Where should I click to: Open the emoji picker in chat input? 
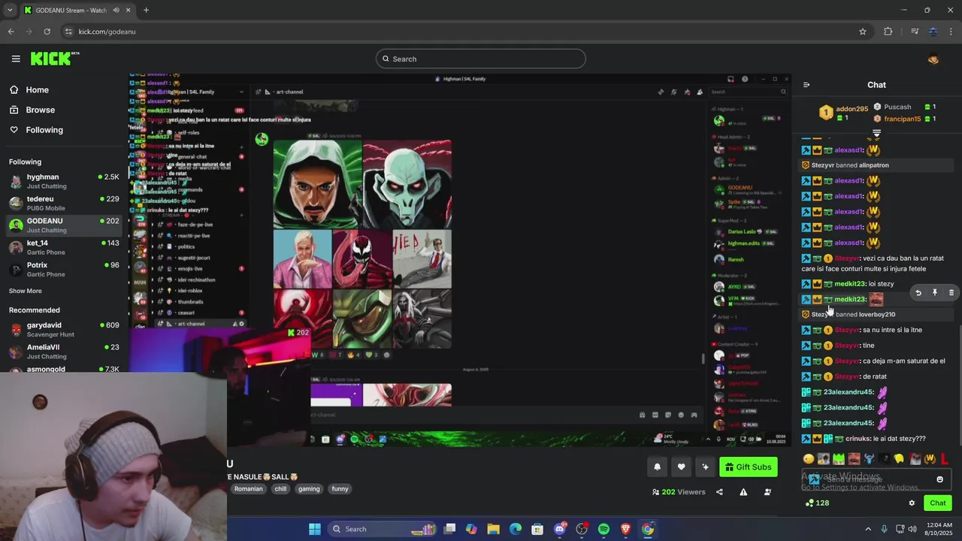(x=939, y=479)
